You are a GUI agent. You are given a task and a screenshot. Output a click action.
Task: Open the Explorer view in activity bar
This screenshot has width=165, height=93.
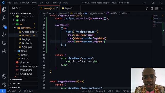point(4,9)
